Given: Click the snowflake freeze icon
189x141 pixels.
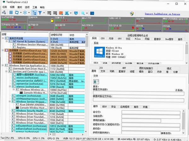Looking at the screenshot, I should click(x=25, y=13).
